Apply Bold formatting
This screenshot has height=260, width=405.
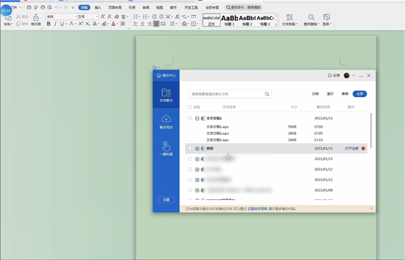(49, 24)
